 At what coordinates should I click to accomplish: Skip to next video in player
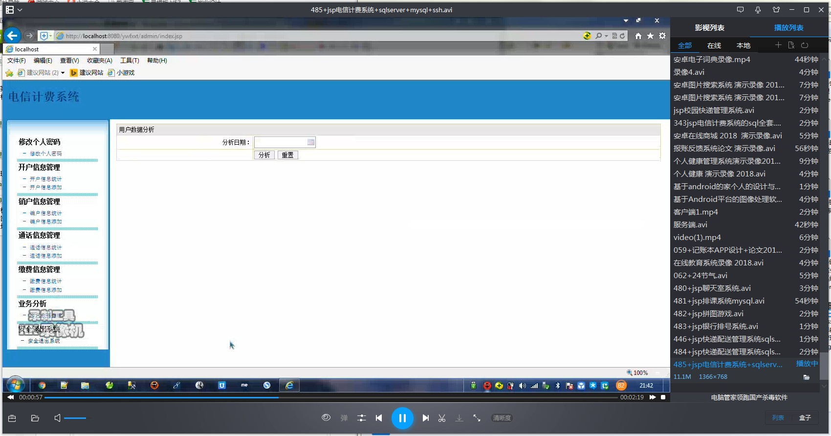tap(426, 418)
